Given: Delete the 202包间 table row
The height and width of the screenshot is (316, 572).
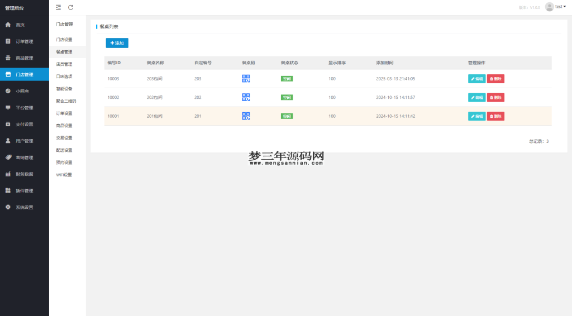Looking at the screenshot, I should (496, 97).
